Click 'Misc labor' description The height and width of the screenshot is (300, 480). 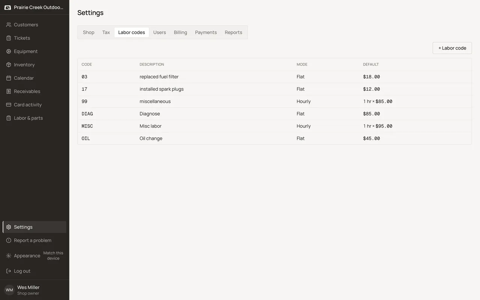(x=150, y=126)
